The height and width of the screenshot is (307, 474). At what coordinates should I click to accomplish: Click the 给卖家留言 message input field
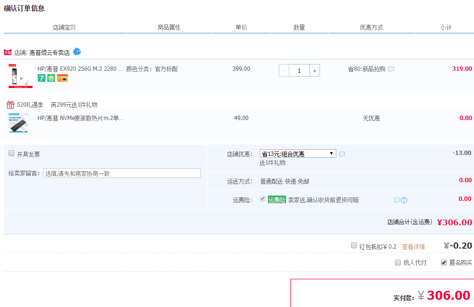122,173
